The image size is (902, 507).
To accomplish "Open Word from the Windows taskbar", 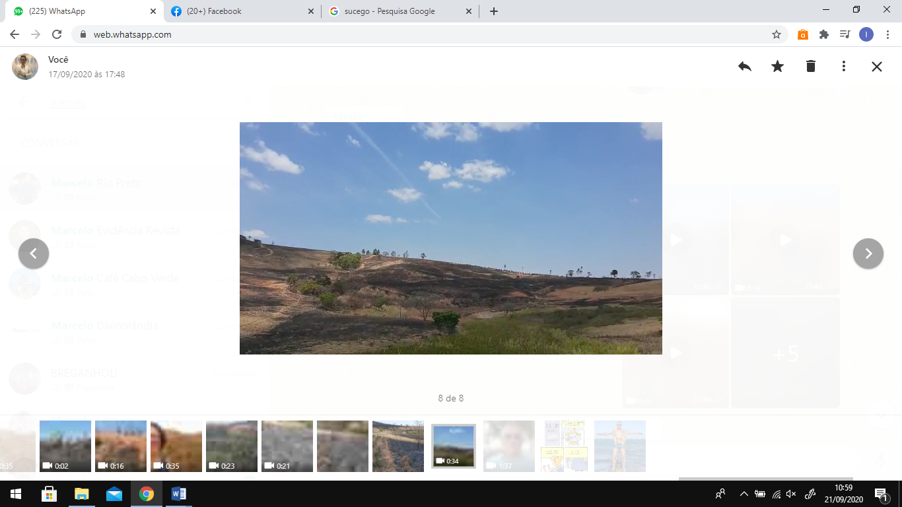I will pos(178,494).
